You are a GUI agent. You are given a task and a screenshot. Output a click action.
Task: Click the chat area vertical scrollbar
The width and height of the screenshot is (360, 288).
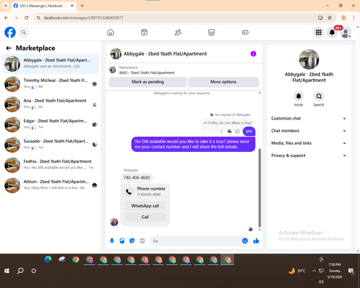259,187
